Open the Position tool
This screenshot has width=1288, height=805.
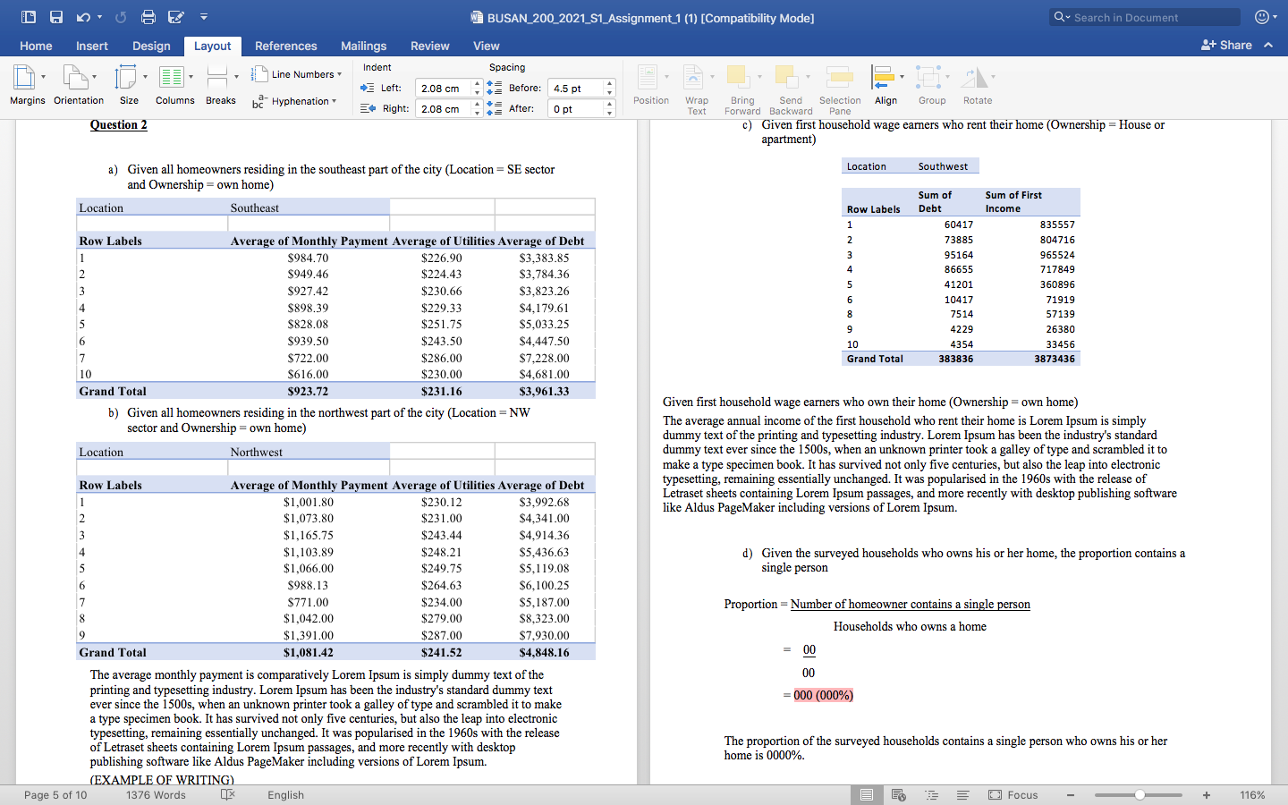coord(651,86)
